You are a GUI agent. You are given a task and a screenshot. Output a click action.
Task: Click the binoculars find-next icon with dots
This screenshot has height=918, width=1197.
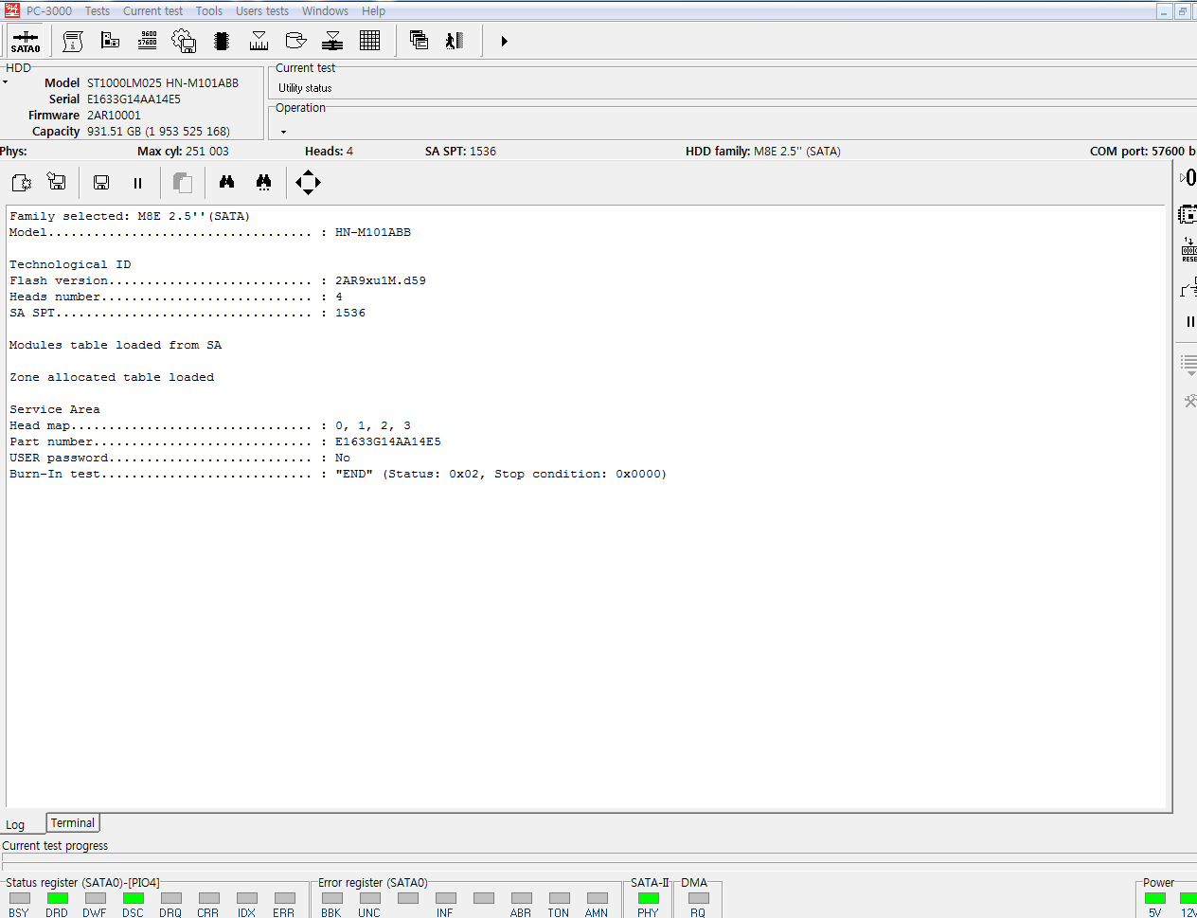[x=264, y=182]
